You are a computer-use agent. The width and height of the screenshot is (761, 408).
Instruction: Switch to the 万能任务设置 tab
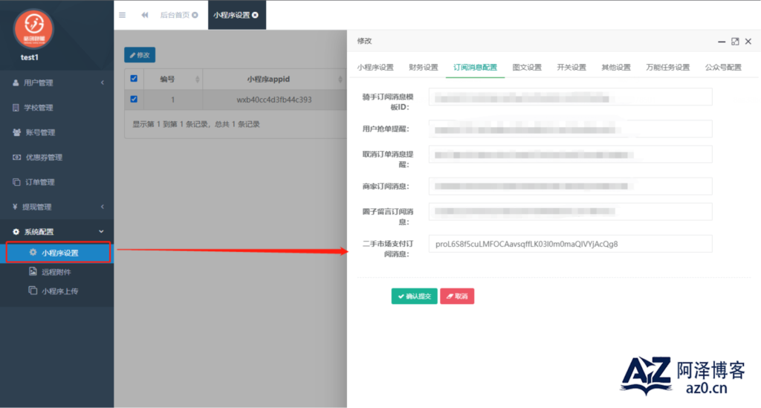coord(668,68)
